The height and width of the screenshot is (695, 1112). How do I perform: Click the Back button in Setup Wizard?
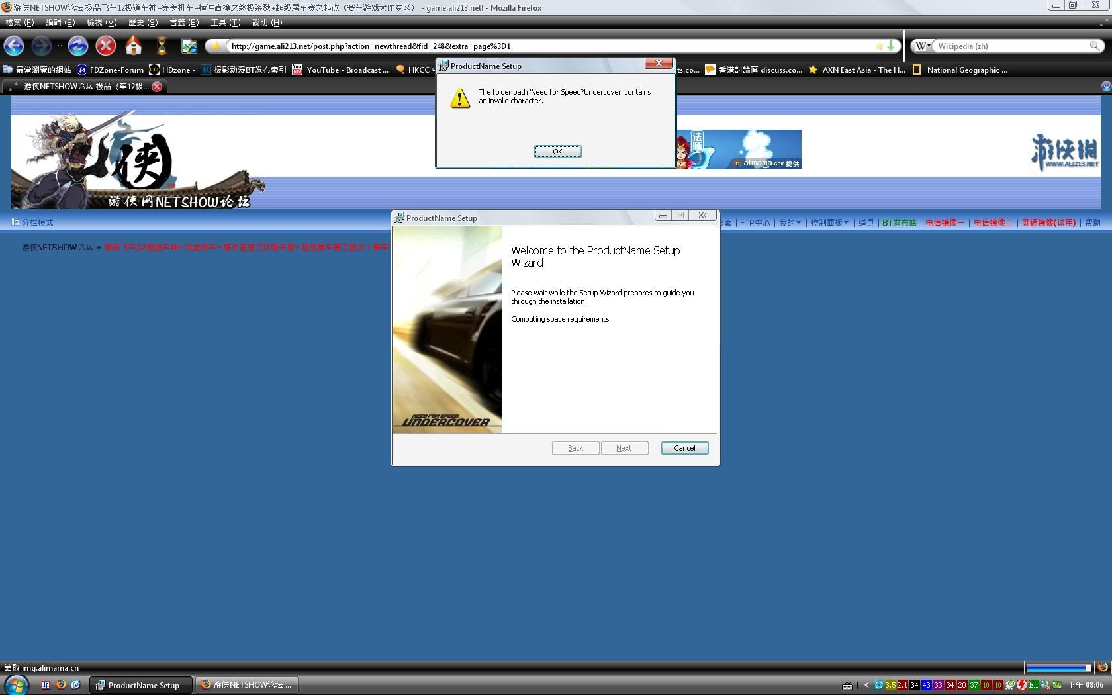pos(576,448)
